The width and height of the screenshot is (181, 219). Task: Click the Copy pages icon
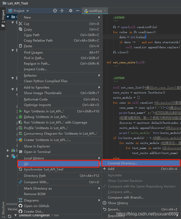(20, 29)
